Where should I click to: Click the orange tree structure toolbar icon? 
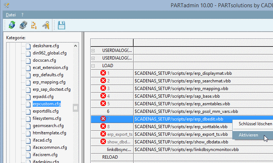(x=34, y=25)
